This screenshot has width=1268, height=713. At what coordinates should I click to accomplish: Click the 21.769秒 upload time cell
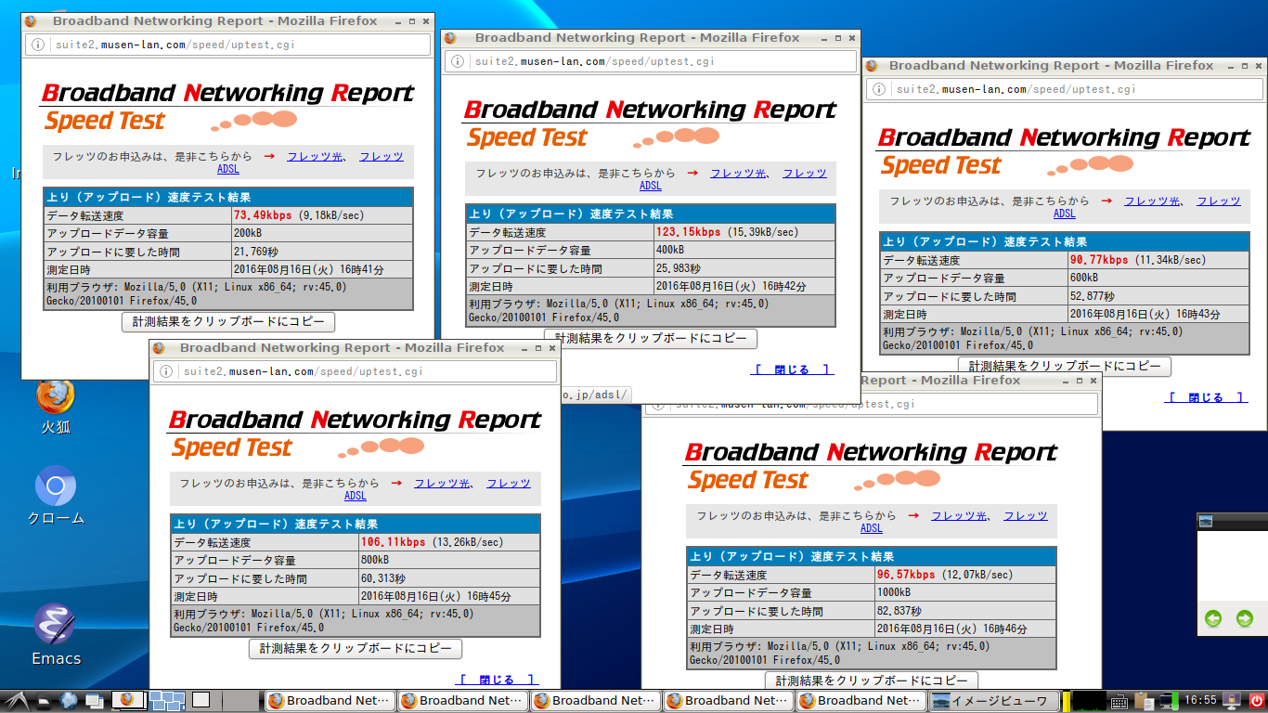point(321,252)
